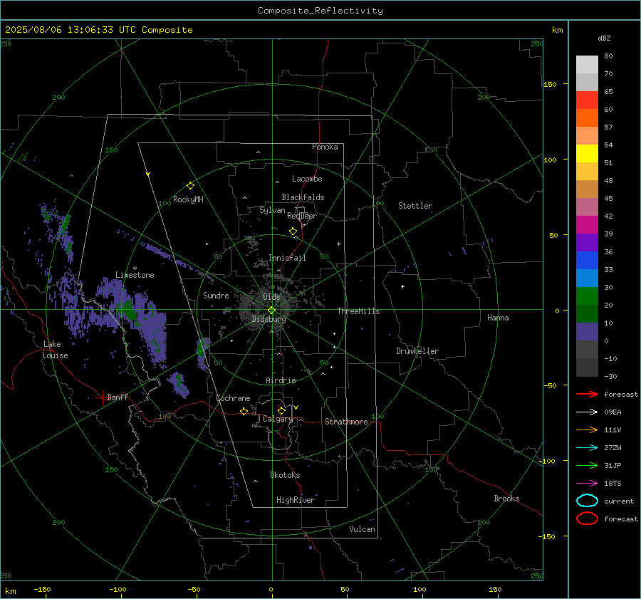This screenshot has height=599, width=641.
Task: Click the light gray 80 dBZ swatch
Action: [x=587, y=64]
